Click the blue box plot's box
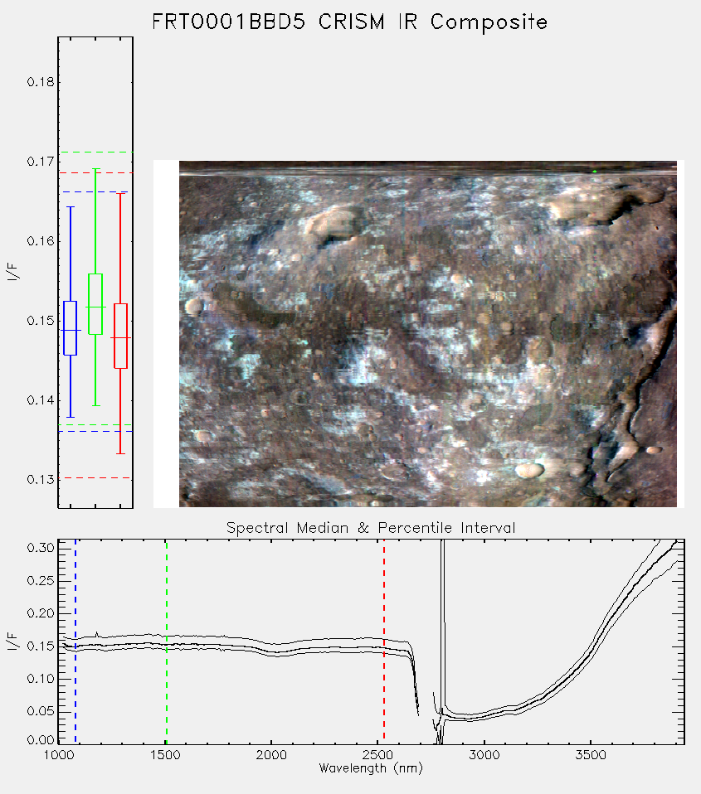The width and height of the screenshot is (701, 794). click(70, 328)
